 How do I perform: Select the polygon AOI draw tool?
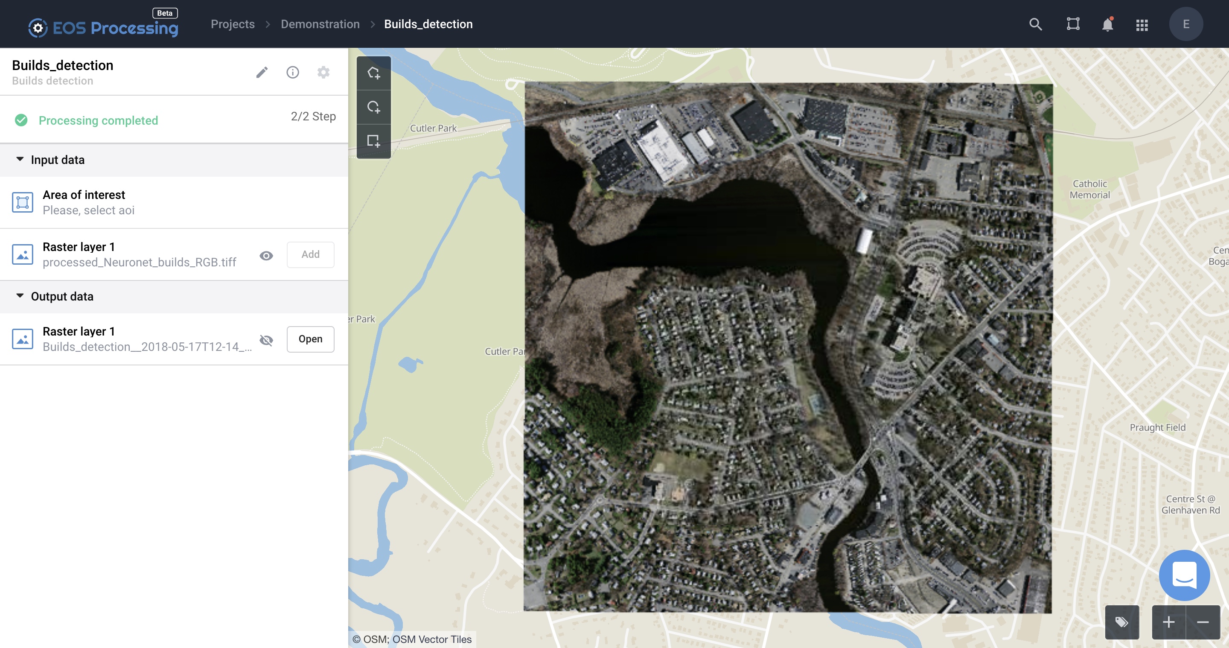[x=373, y=73]
